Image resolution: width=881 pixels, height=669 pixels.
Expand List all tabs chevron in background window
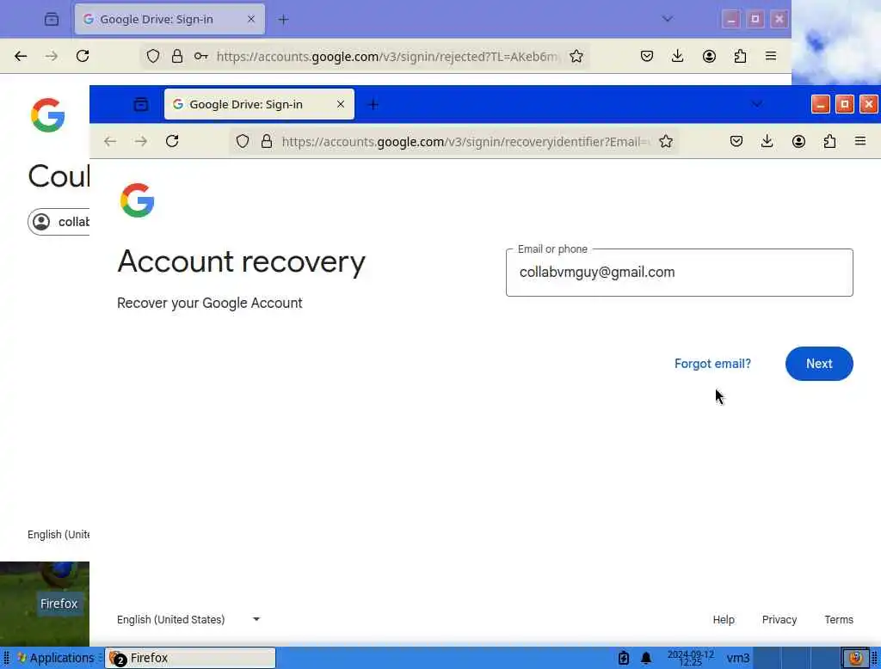coord(667,19)
